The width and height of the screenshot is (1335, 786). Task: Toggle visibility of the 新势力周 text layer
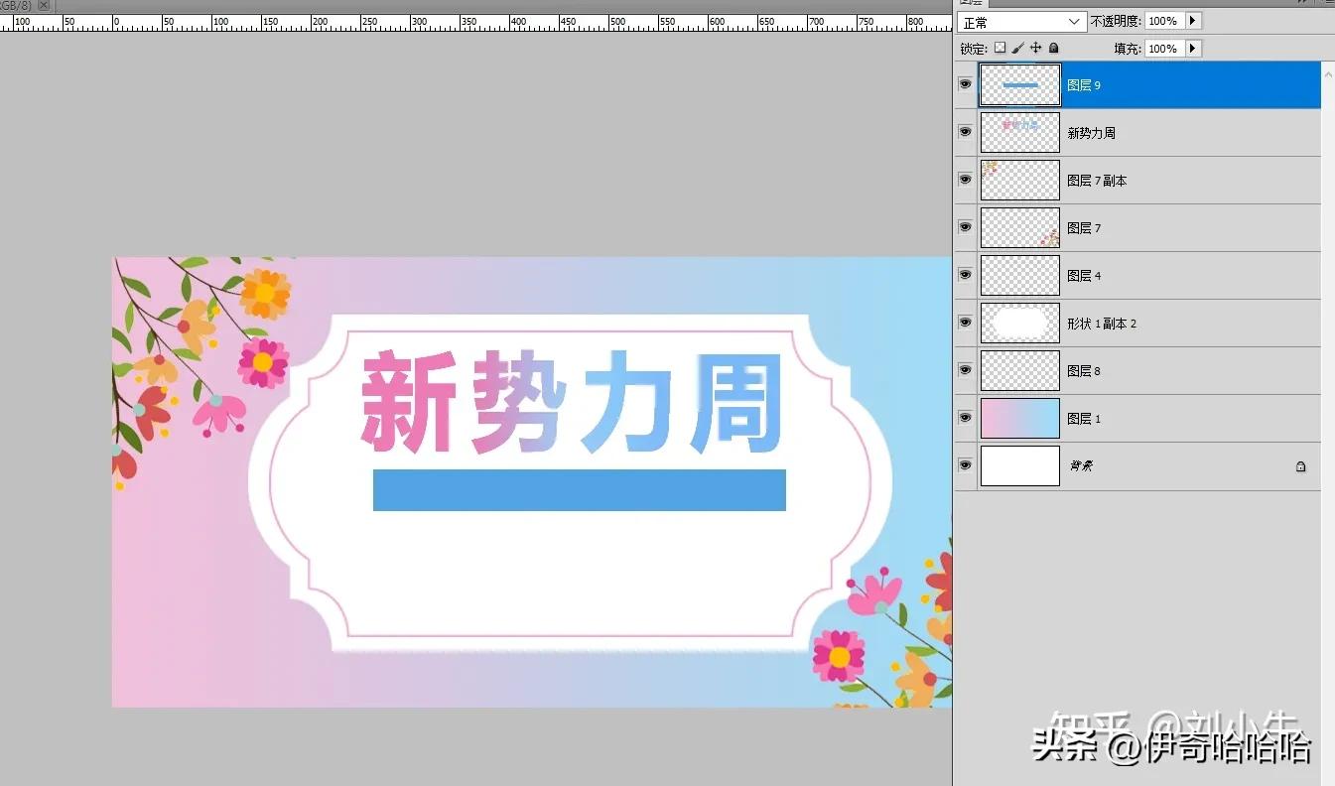coord(964,131)
